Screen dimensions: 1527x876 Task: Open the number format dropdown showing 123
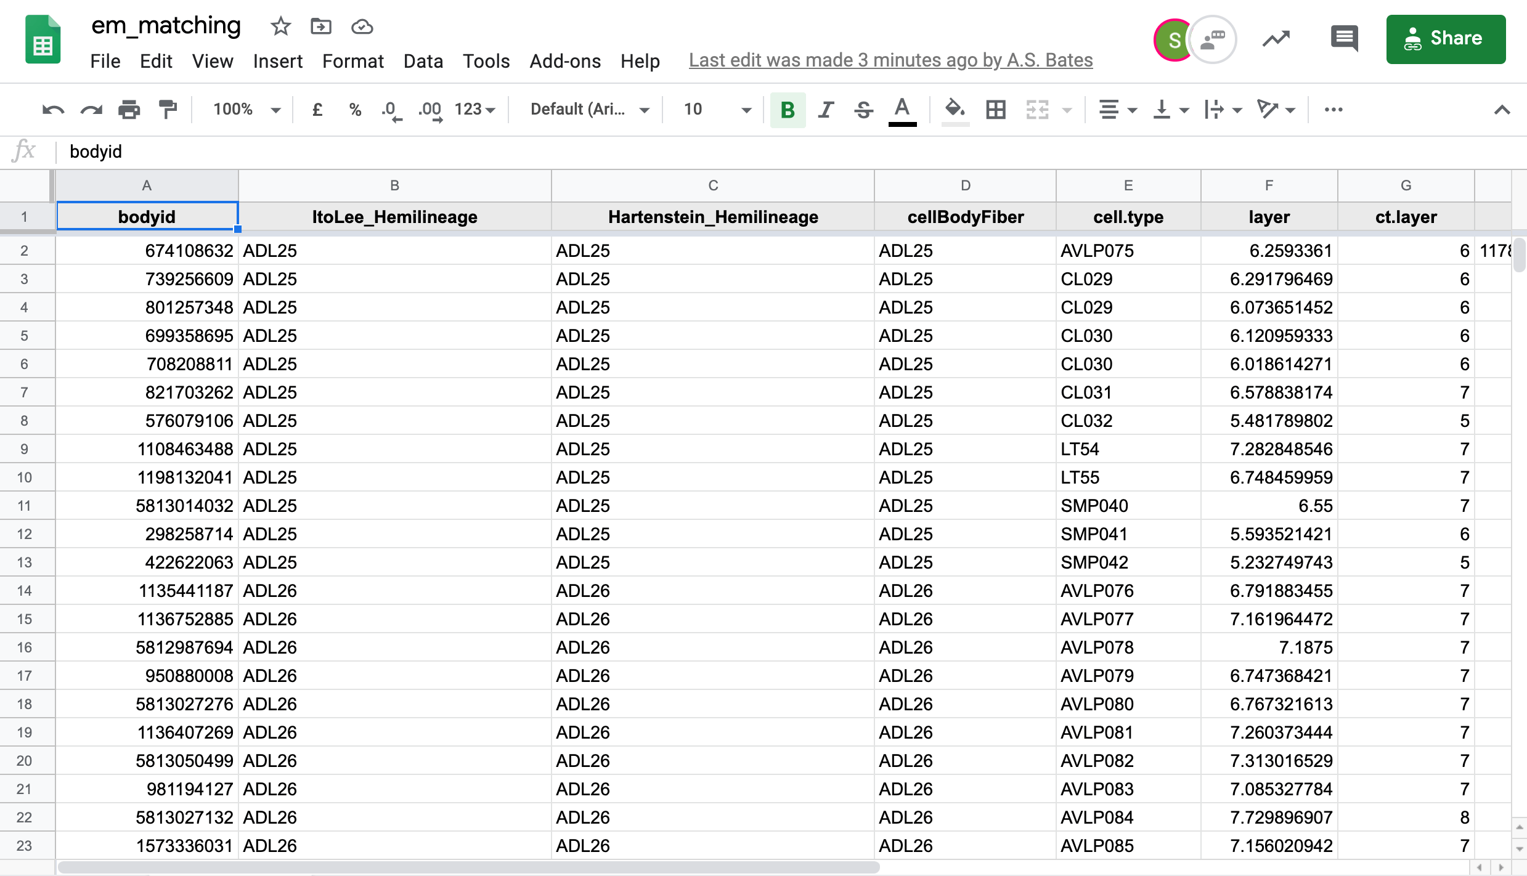coord(477,108)
